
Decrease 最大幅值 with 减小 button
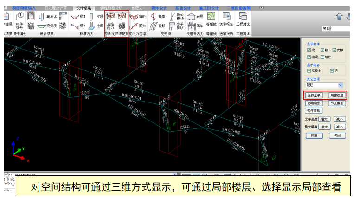pyautogui.click(x=340, y=127)
